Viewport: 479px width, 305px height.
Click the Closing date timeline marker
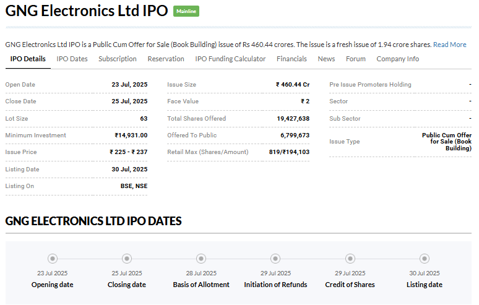pyautogui.click(x=127, y=259)
